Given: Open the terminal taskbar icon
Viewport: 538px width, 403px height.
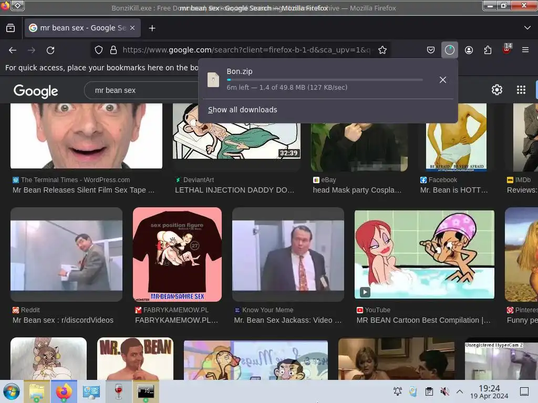Looking at the screenshot, I should tap(146, 391).
